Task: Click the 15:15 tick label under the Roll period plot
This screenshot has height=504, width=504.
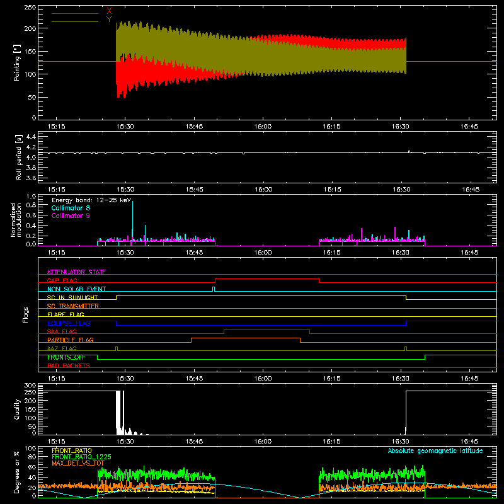Action: 56,190
